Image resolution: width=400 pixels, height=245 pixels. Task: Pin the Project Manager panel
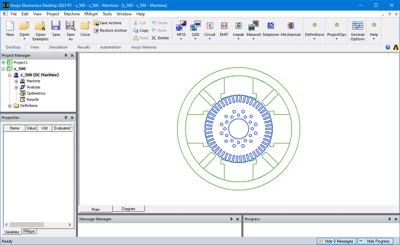click(x=66, y=55)
